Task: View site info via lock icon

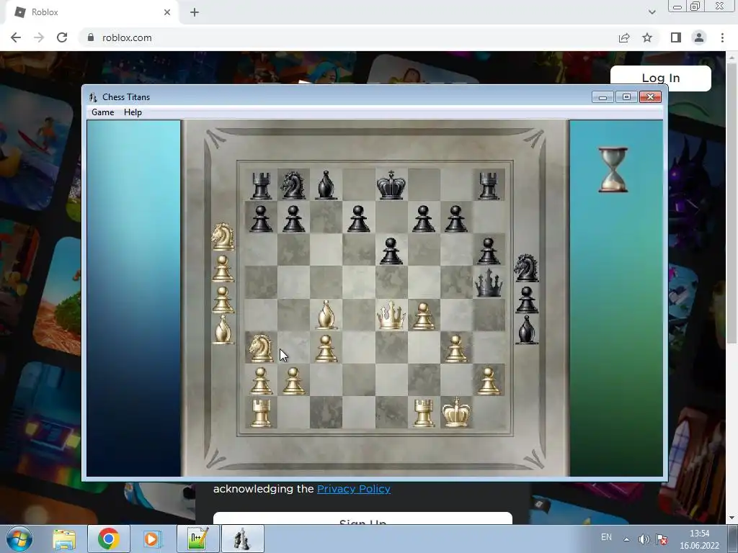Action: click(91, 37)
